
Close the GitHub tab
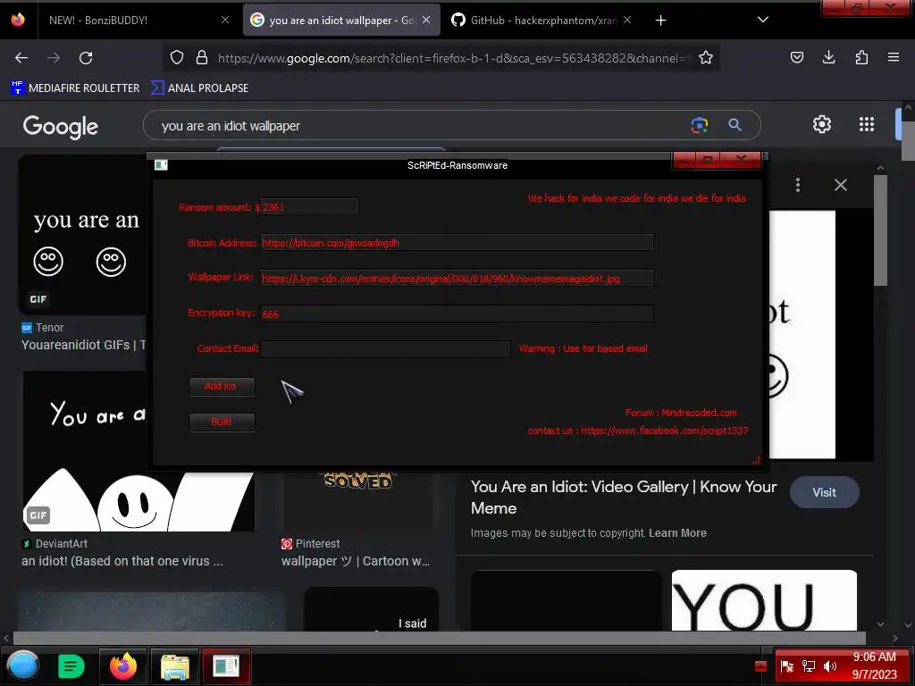(626, 20)
